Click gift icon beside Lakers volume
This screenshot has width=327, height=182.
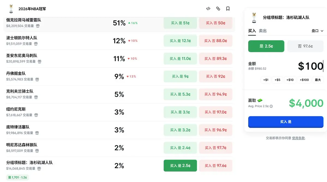(39, 169)
